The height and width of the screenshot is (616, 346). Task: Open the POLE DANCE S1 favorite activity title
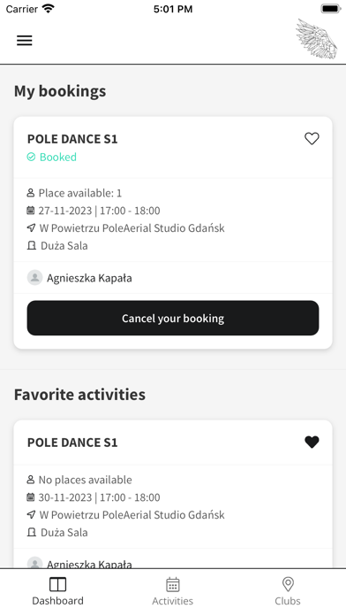coord(72,443)
